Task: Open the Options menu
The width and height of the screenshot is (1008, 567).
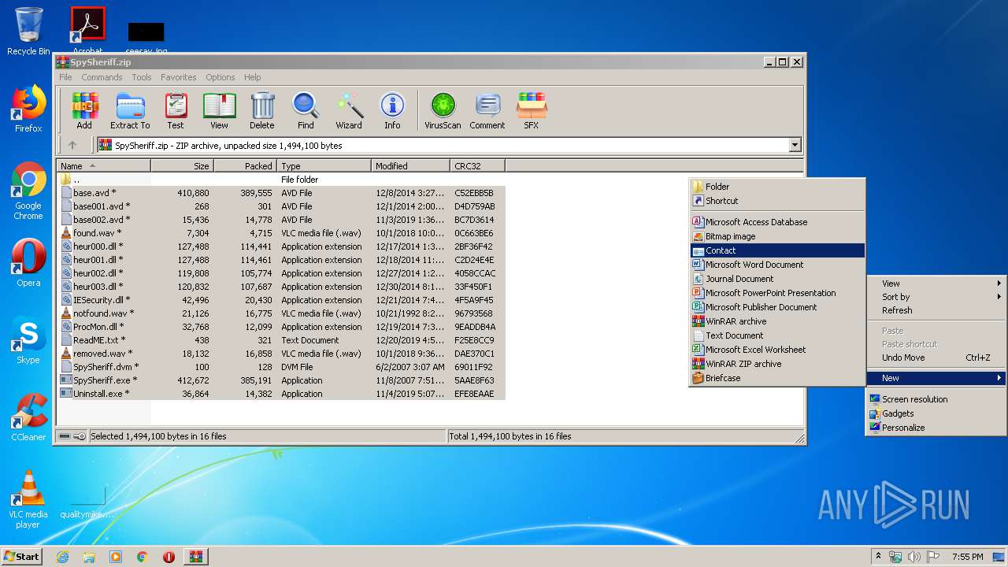Action: pos(220,77)
